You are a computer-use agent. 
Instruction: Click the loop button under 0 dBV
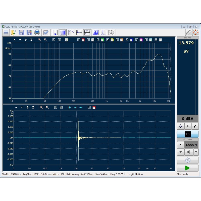tap(188, 134)
